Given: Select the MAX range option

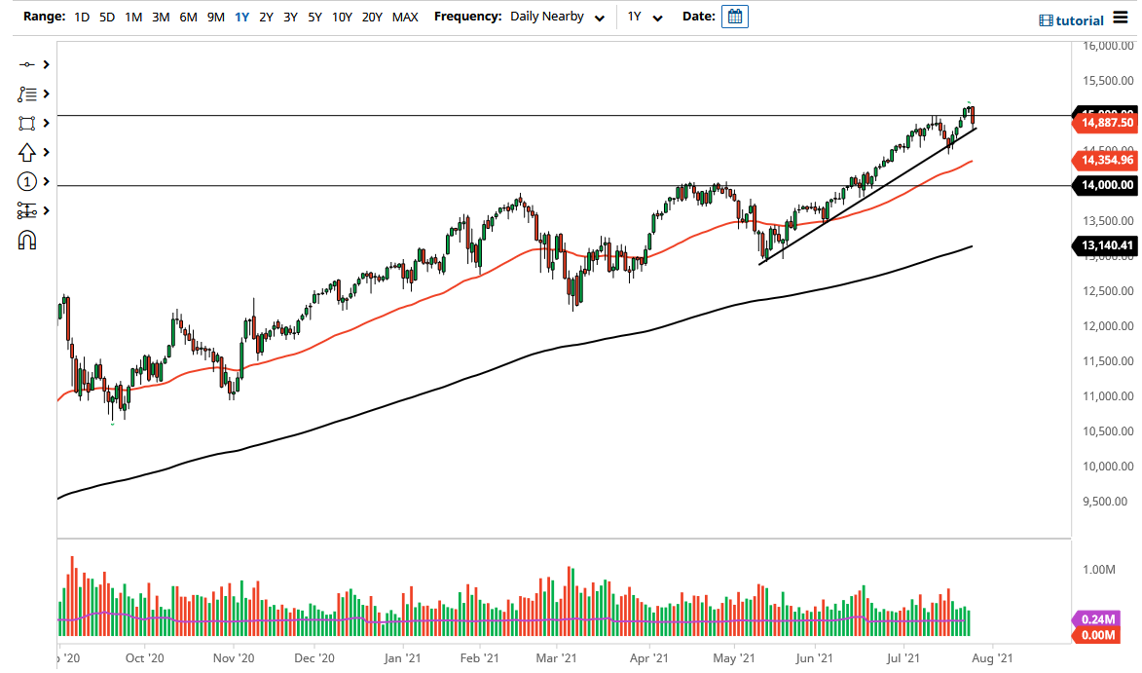Looking at the screenshot, I should tap(405, 16).
